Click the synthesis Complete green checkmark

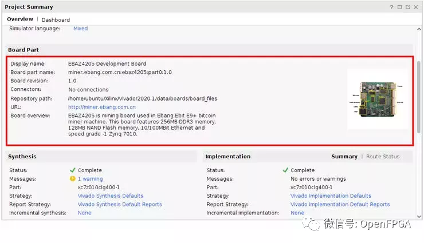(x=72, y=170)
